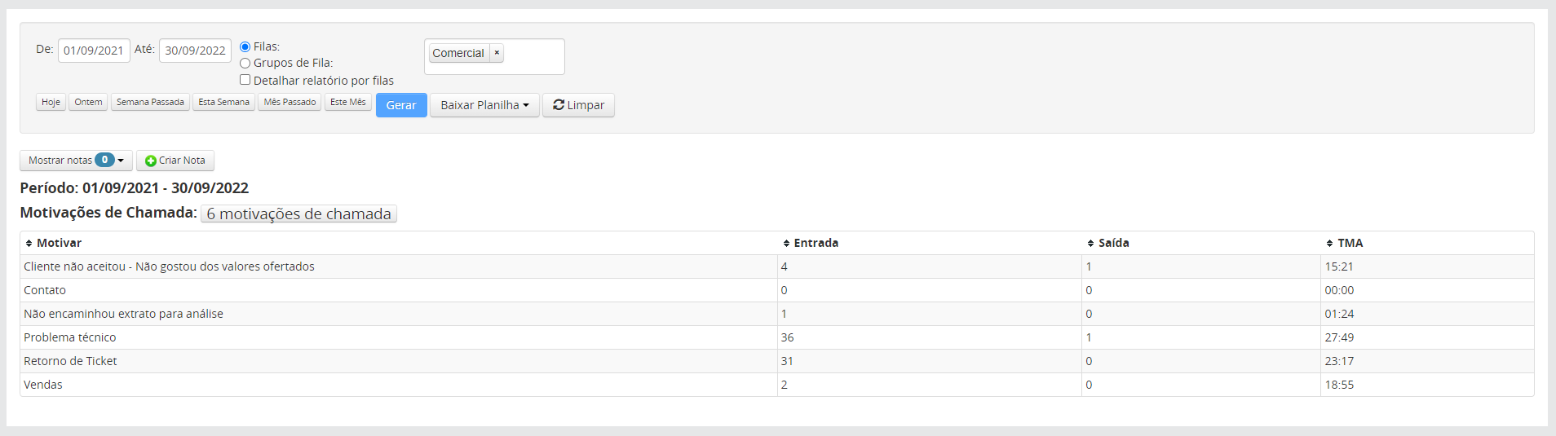Click the Até end date field

(x=195, y=51)
